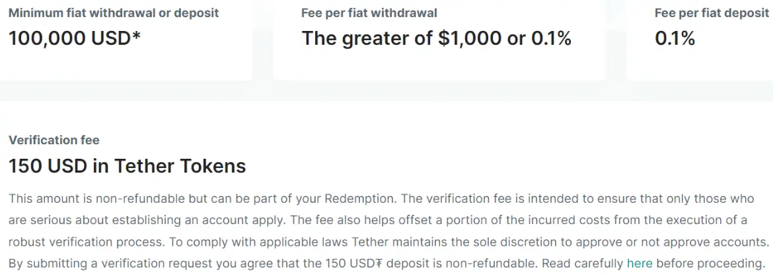
Task: Click the phrase "robust verification process"
Action: tap(81, 242)
